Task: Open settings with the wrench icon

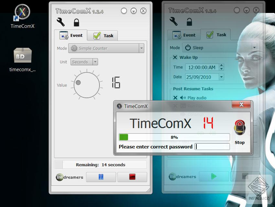Action: coord(60,23)
